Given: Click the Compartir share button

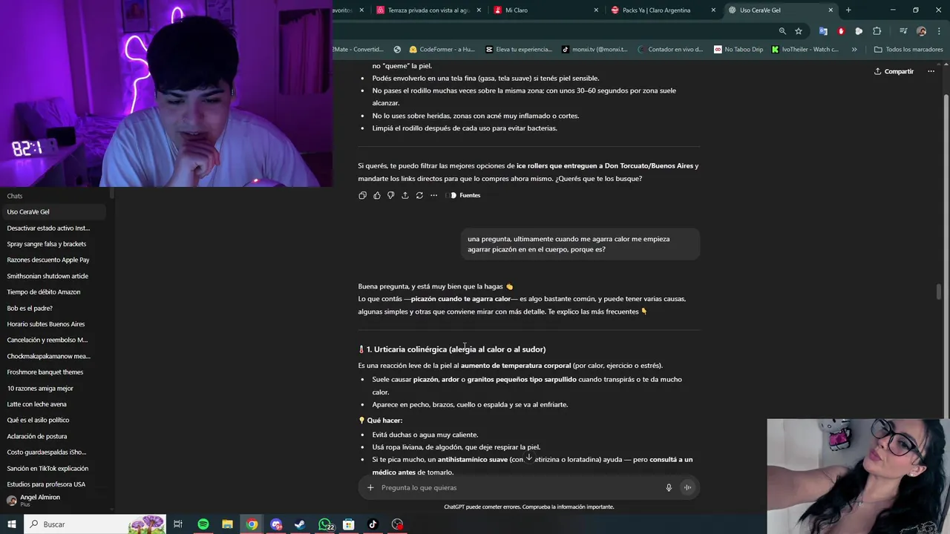Looking at the screenshot, I should [x=894, y=71].
